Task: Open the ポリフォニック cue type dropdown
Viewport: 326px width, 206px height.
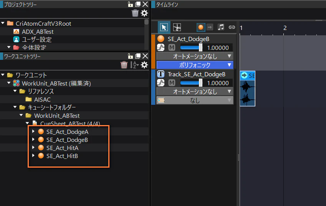Action: 195,65
